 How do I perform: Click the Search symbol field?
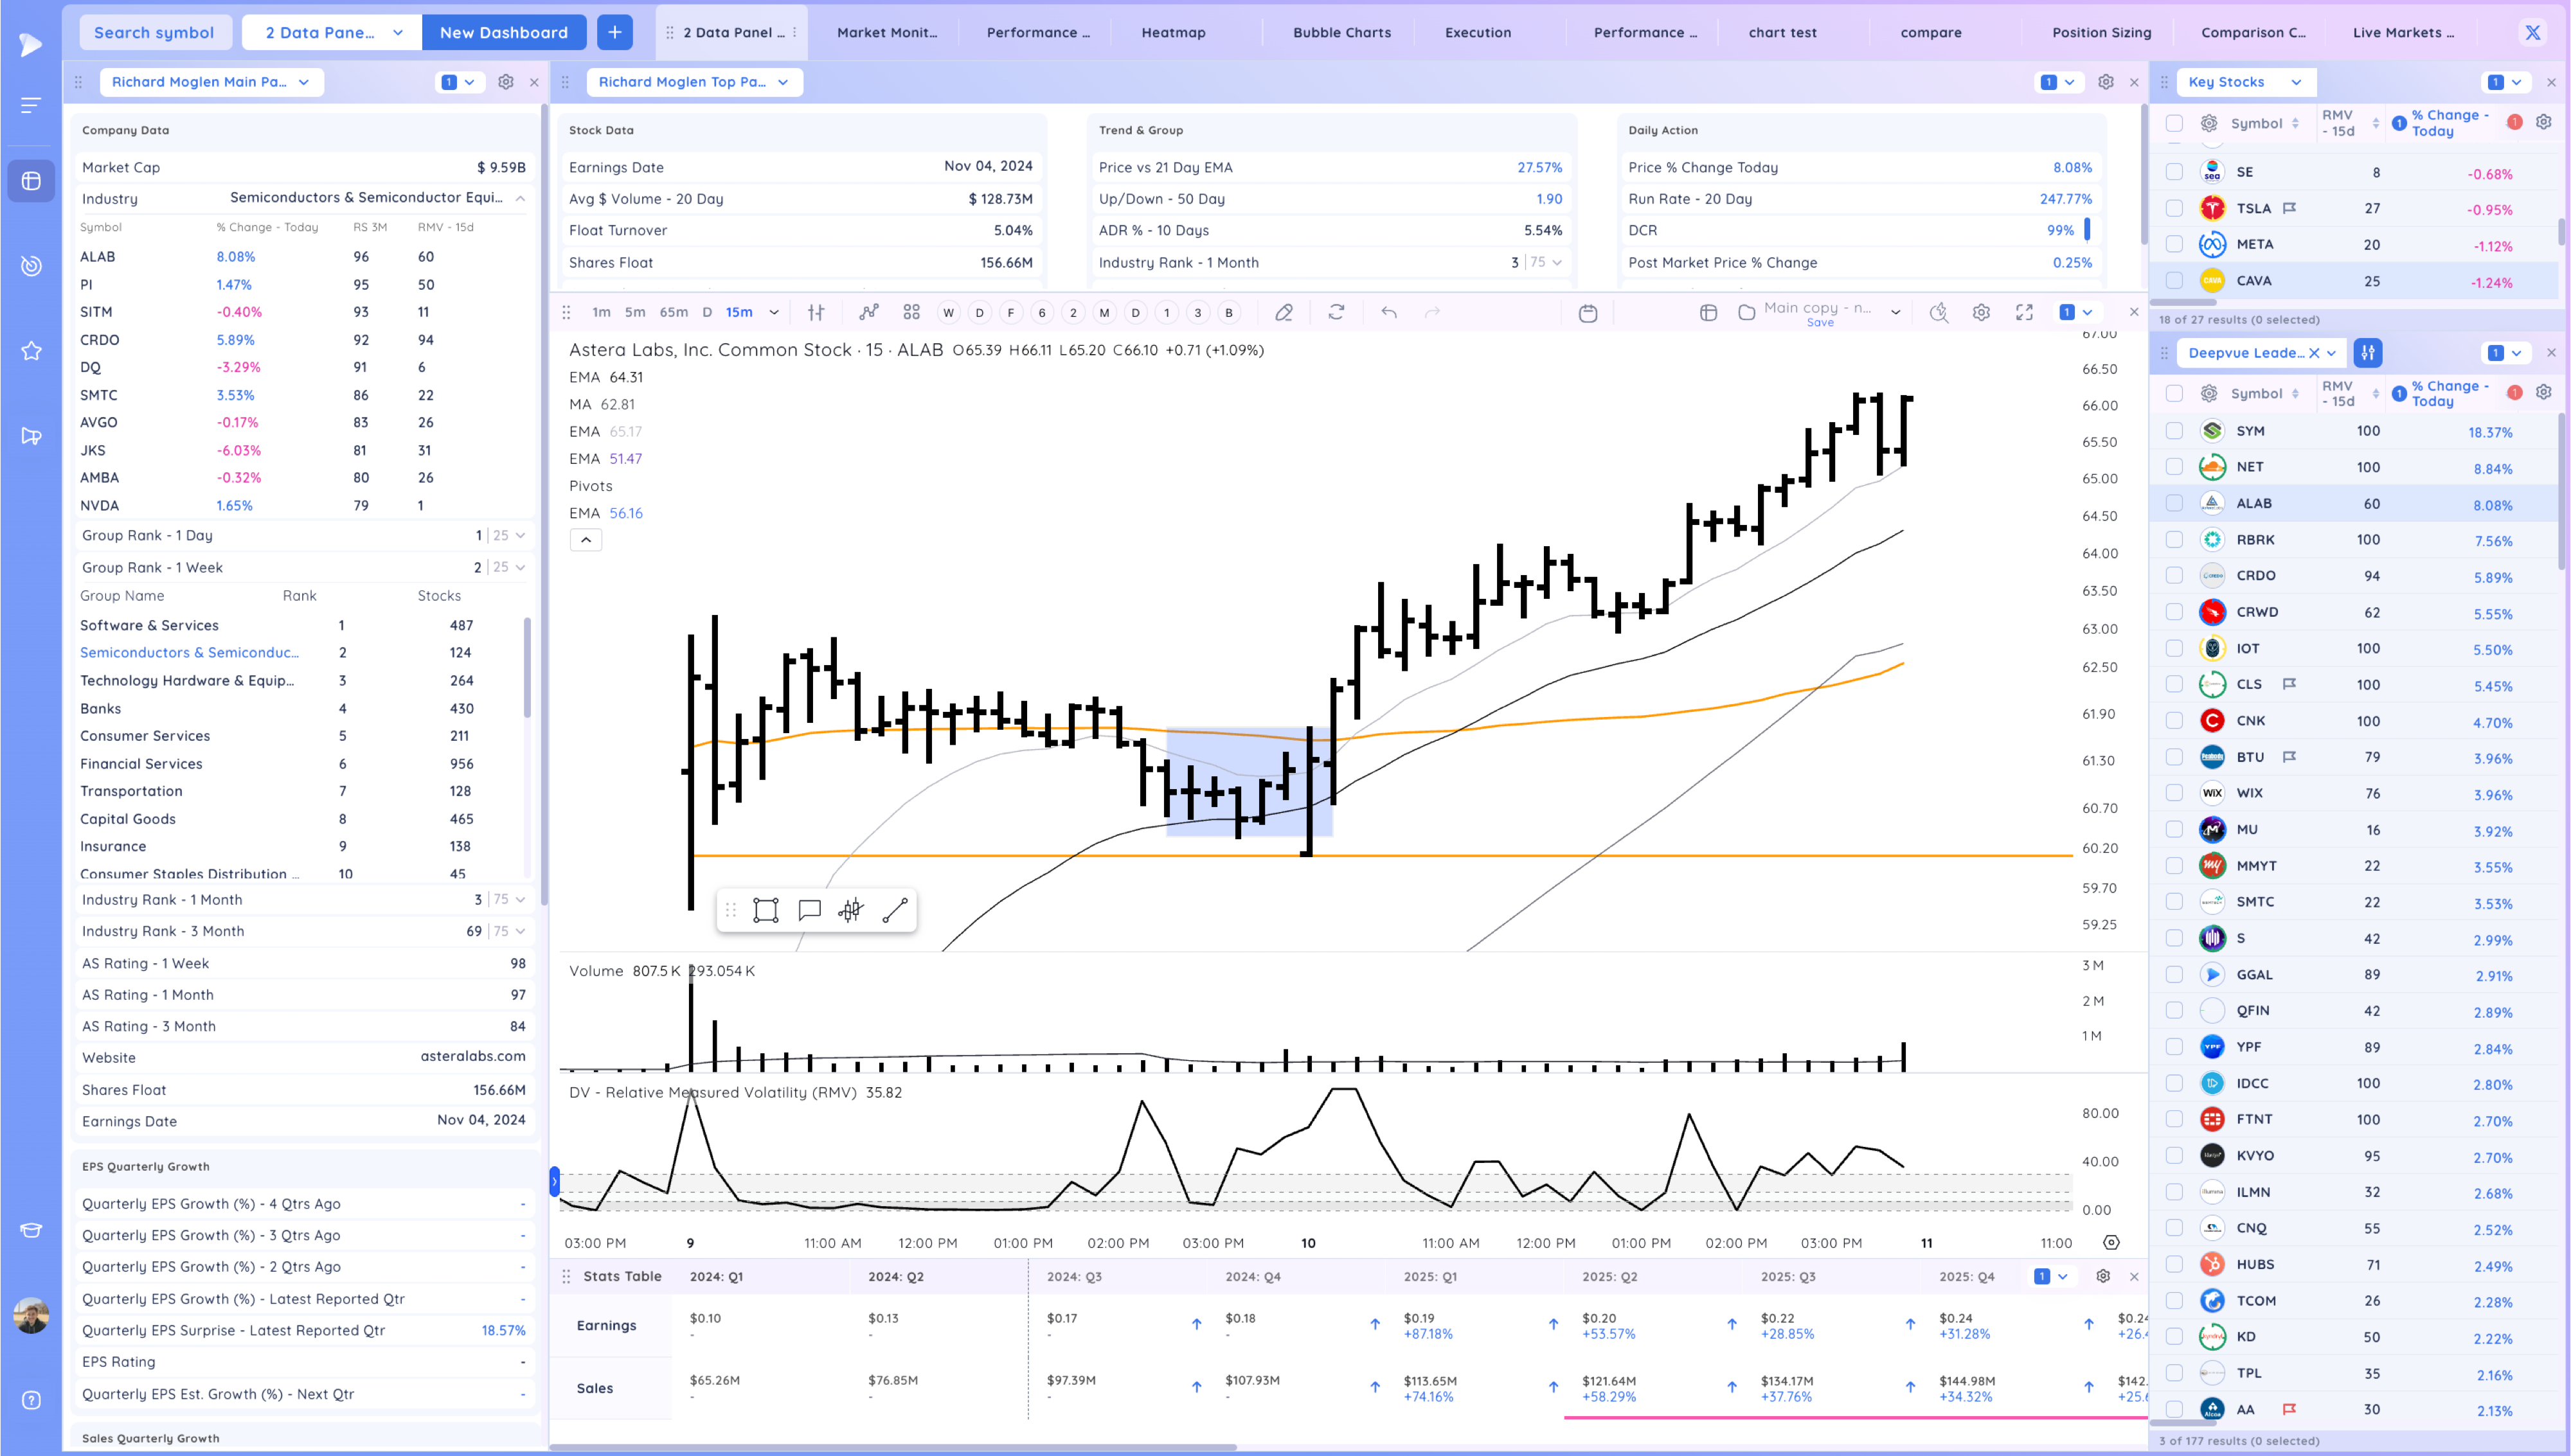pyautogui.click(x=154, y=32)
